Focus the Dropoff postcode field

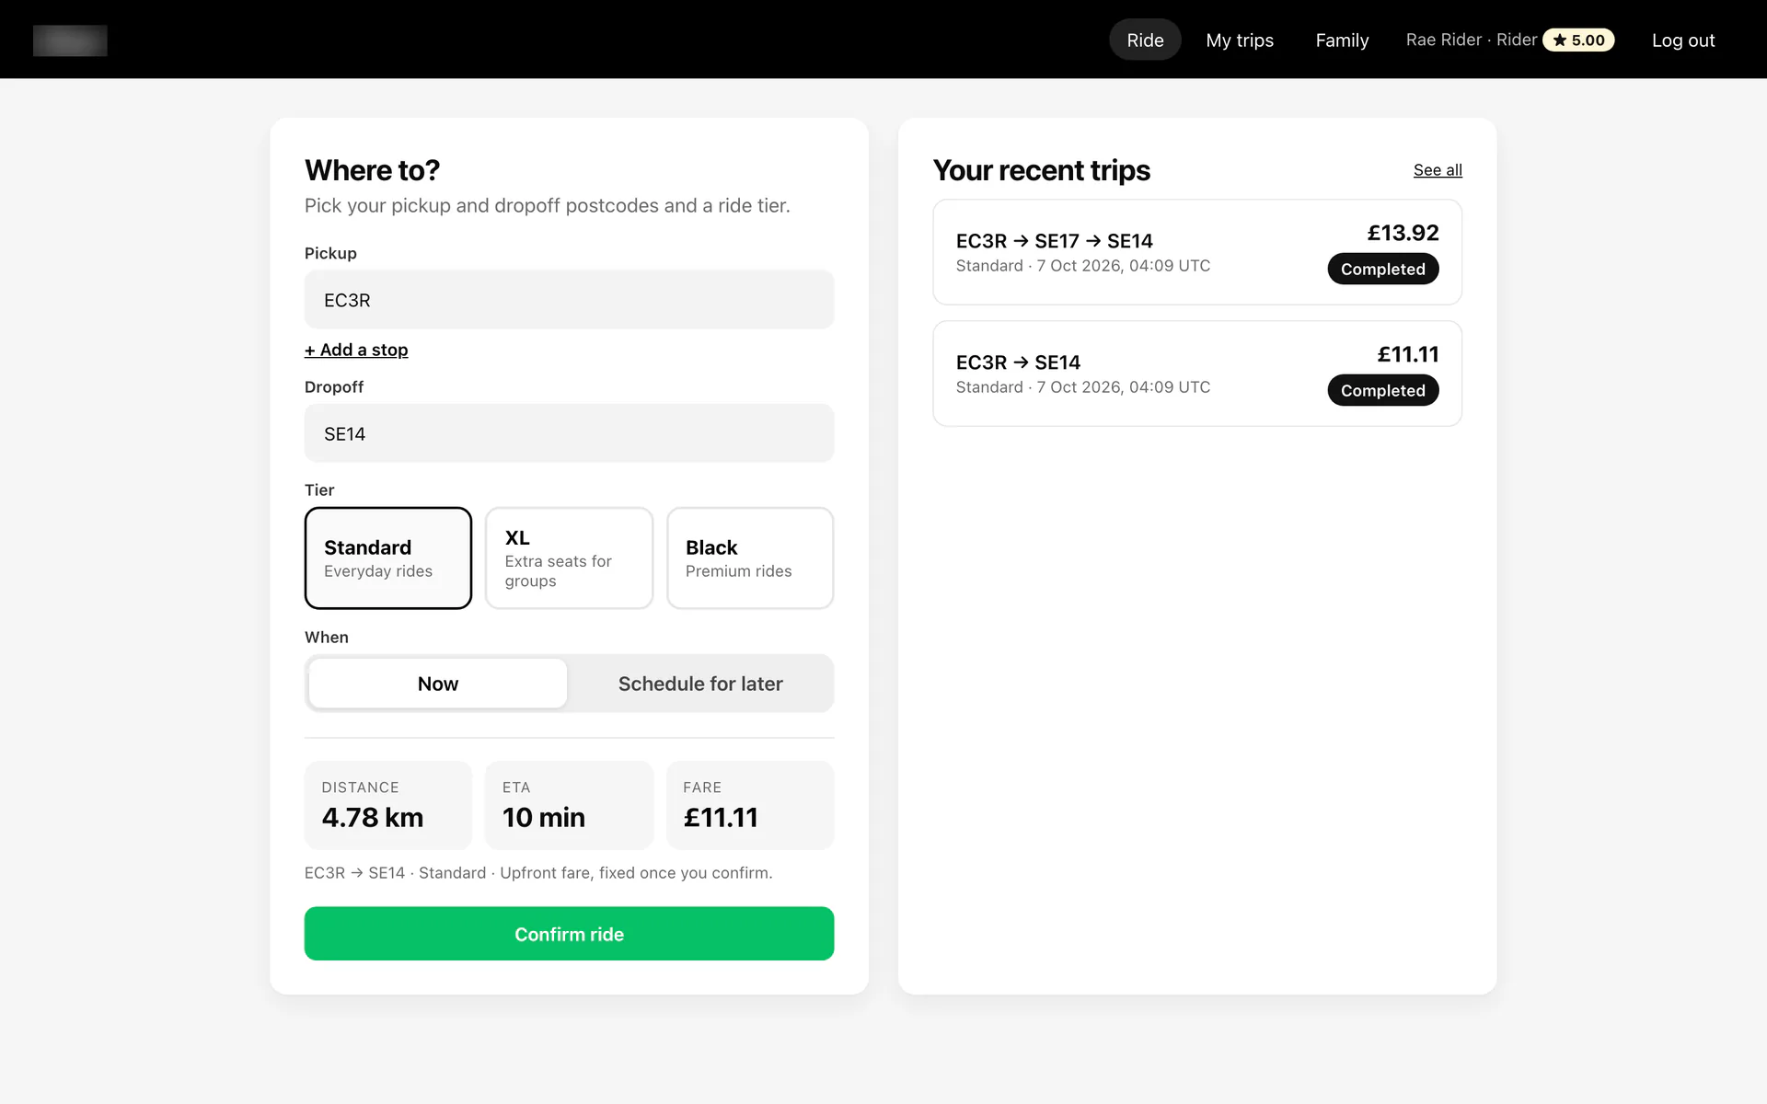(x=569, y=433)
